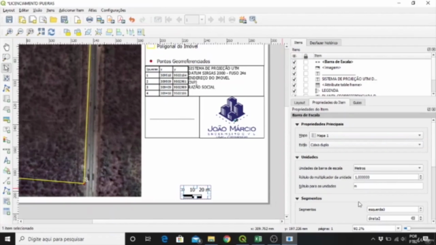Image resolution: width=436 pixels, height=245 pixels.
Task: Select the Pan layout hand tool
Action: pos(6,47)
